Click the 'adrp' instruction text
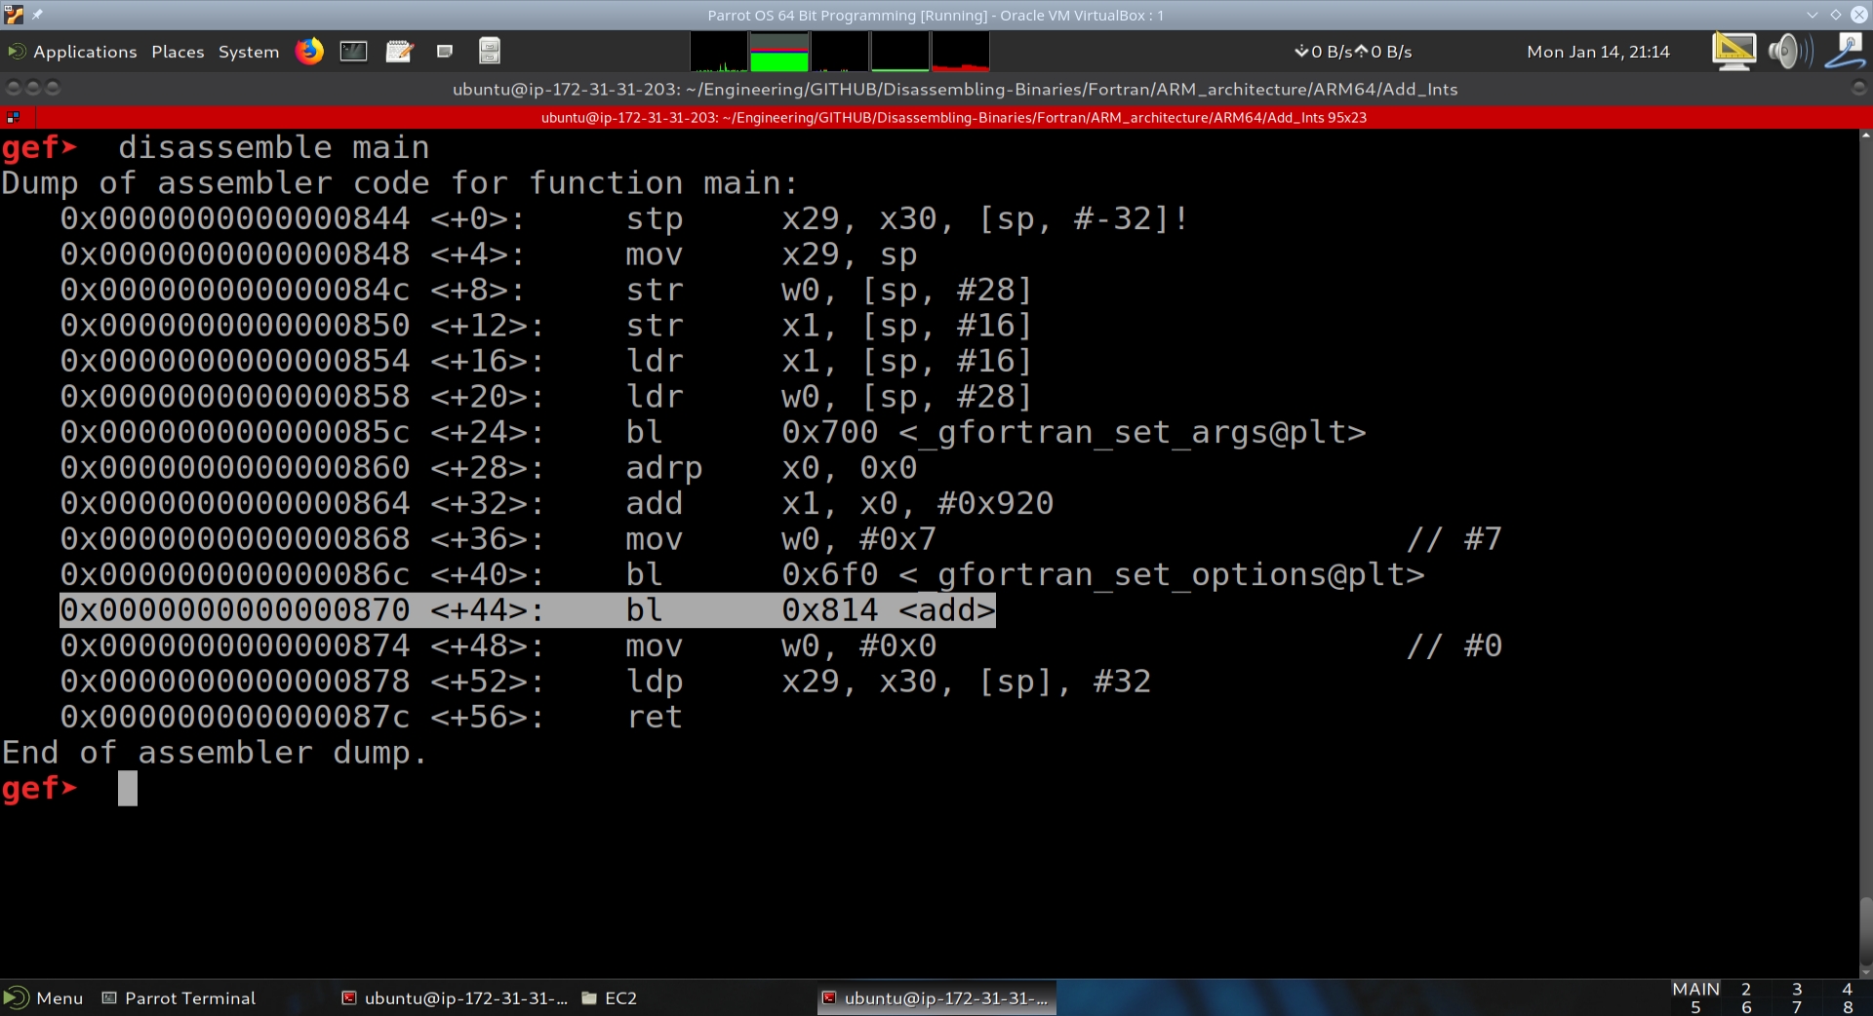Screen dimensions: 1873x1016 click(x=664, y=468)
